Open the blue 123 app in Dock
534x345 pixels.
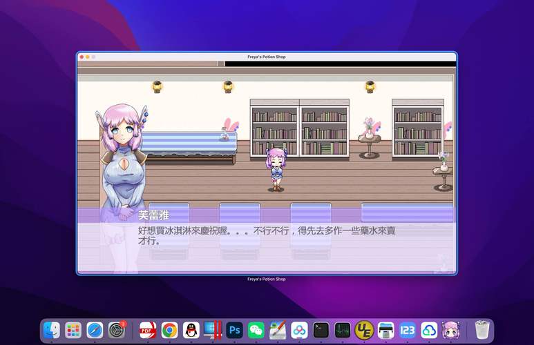point(408,330)
